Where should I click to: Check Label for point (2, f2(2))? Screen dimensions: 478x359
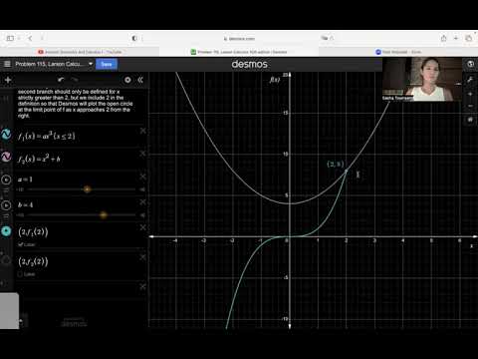coord(20,274)
